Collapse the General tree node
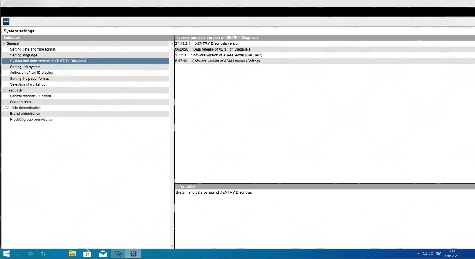 (4, 43)
